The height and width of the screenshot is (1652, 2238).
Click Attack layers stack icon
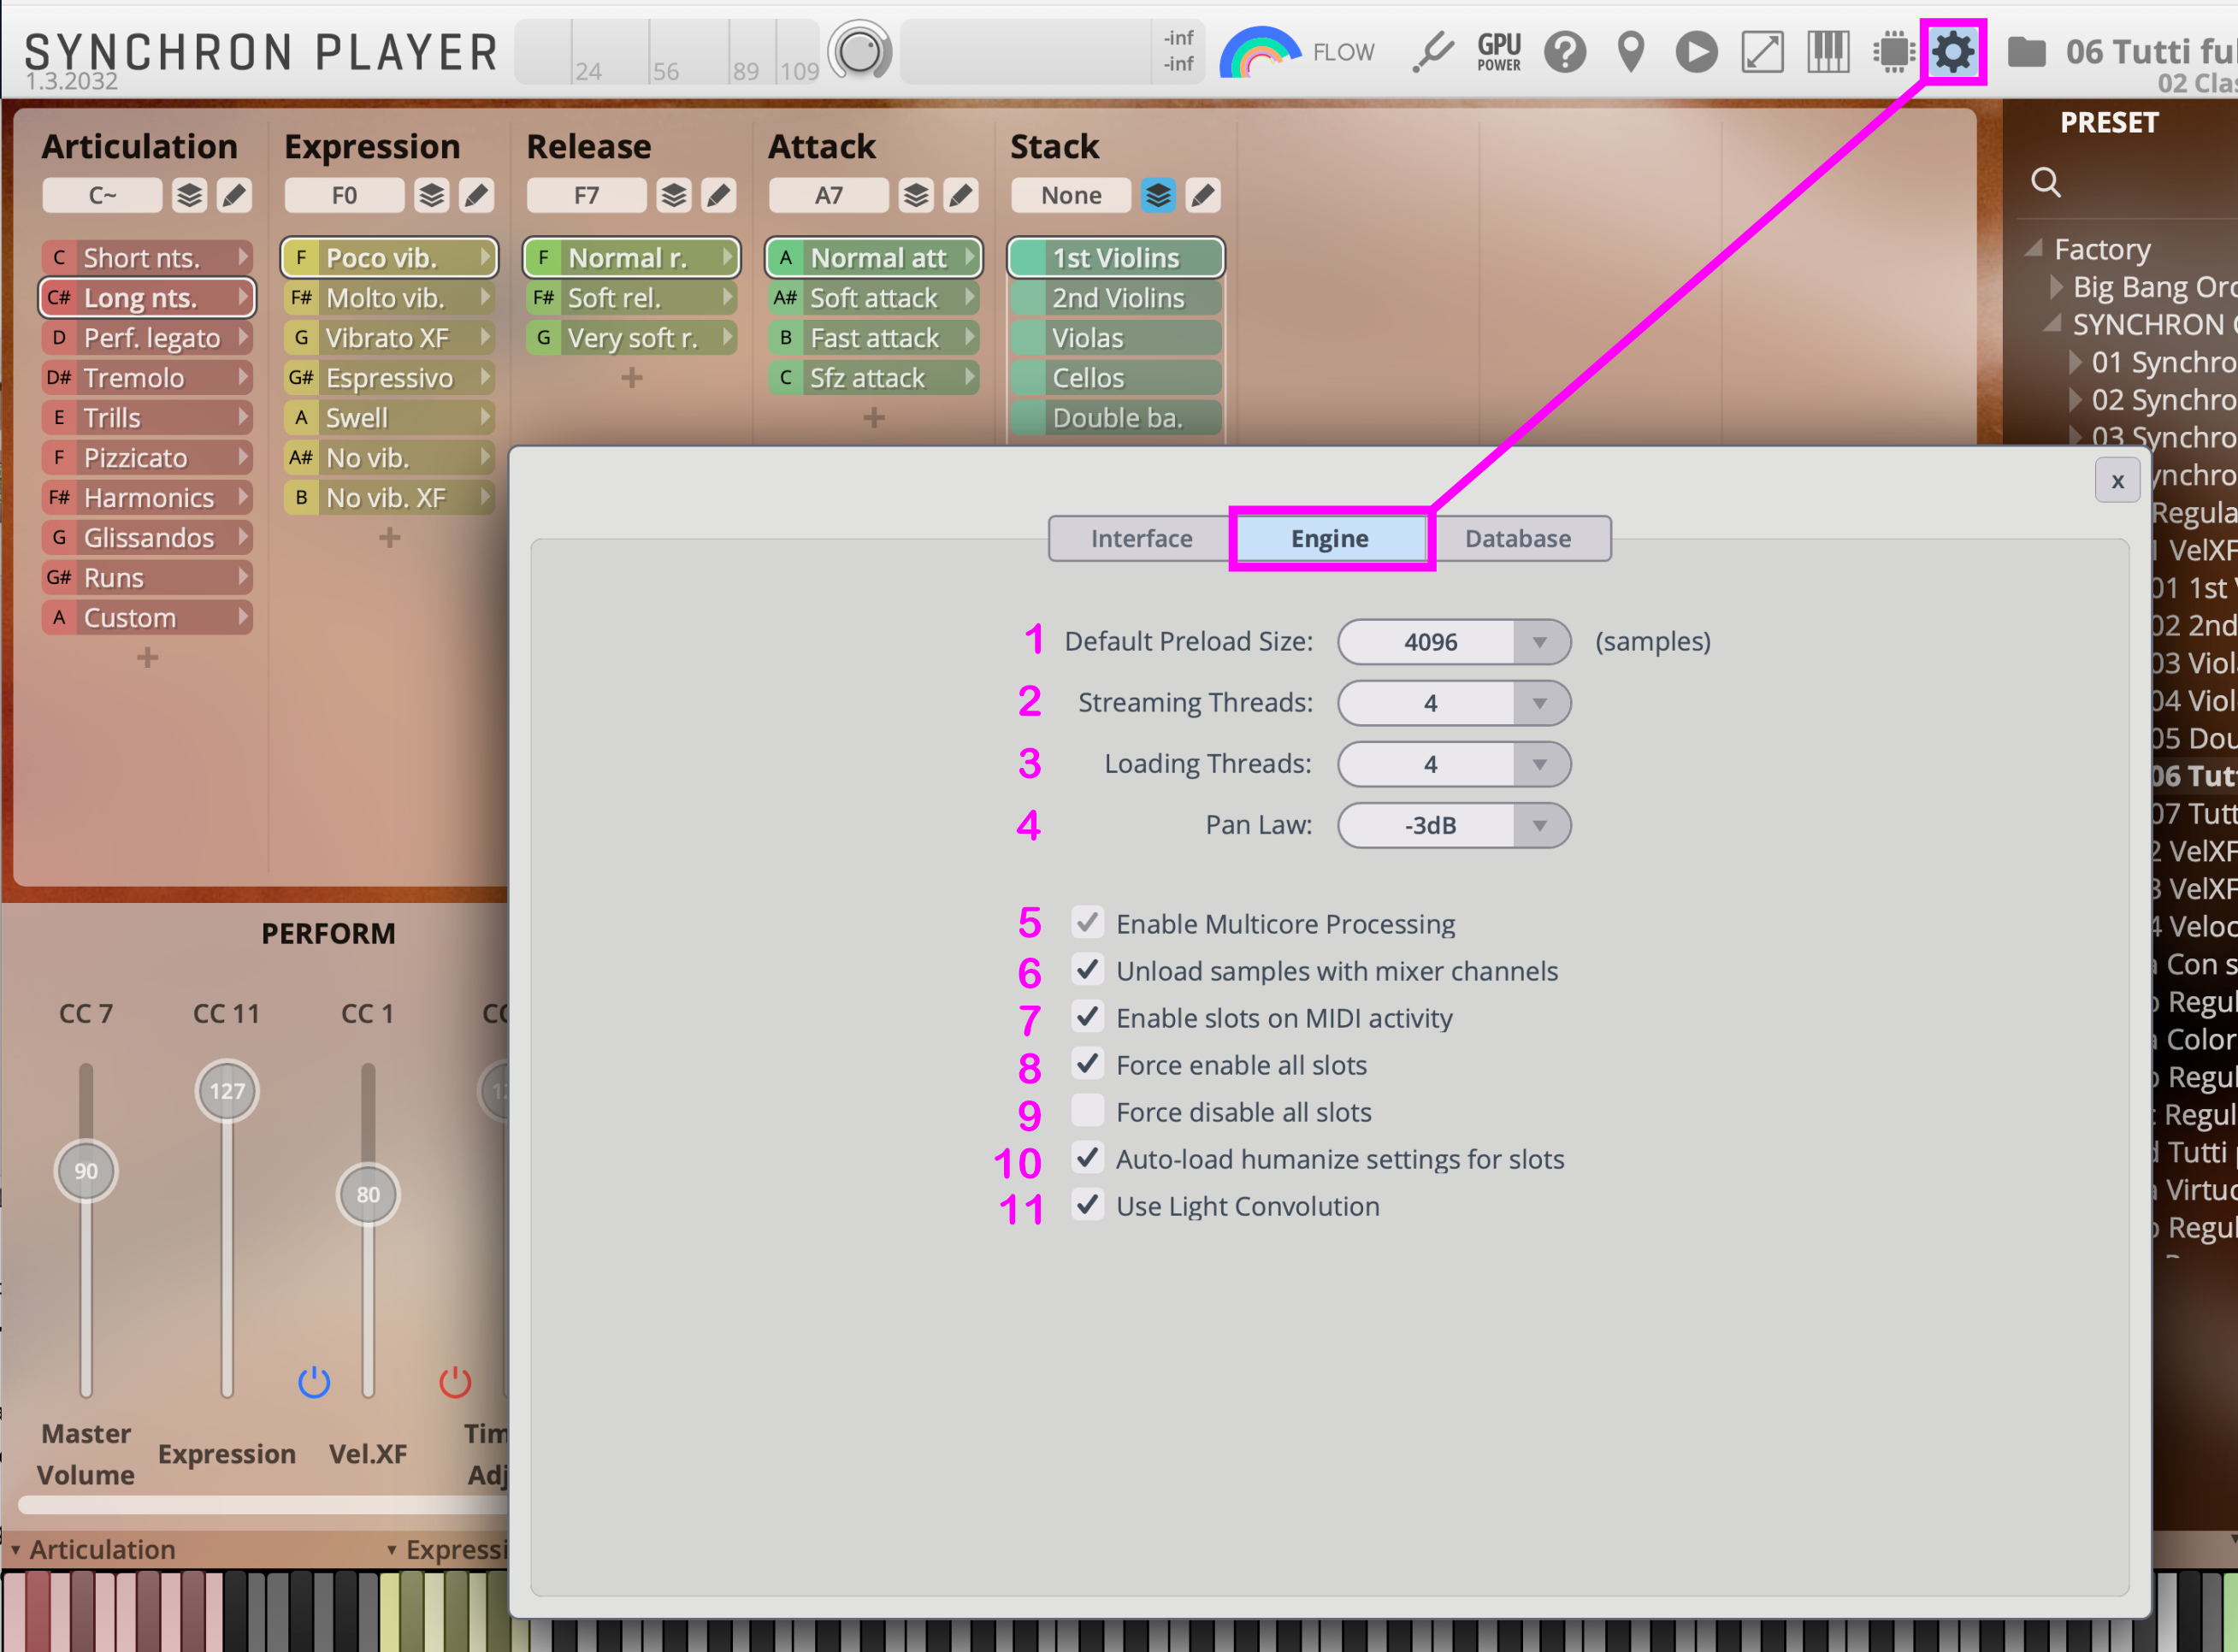(916, 195)
